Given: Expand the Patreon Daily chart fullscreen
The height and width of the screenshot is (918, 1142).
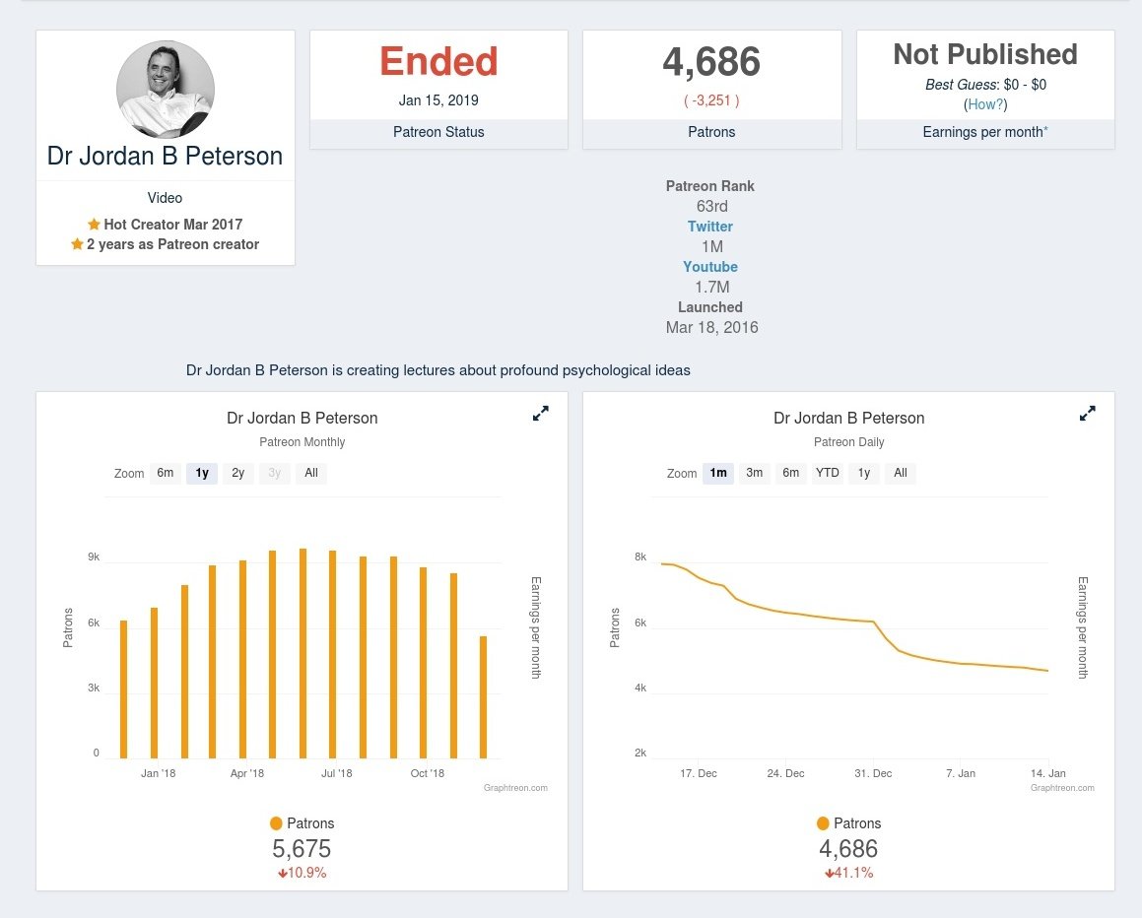Looking at the screenshot, I should pos(1087,415).
